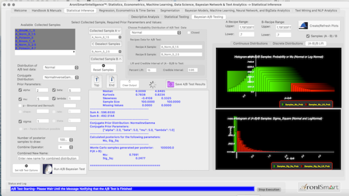This screenshot has height=196, width=349.
Task: Open Set A/B Test Options gear
Action: click(x=26, y=168)
